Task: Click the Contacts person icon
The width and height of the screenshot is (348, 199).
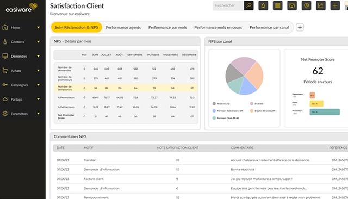Action: 5,42
